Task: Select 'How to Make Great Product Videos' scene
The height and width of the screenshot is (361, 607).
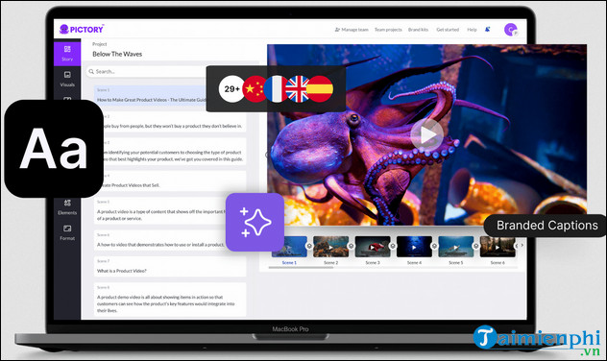Action: tap(151, 96)
